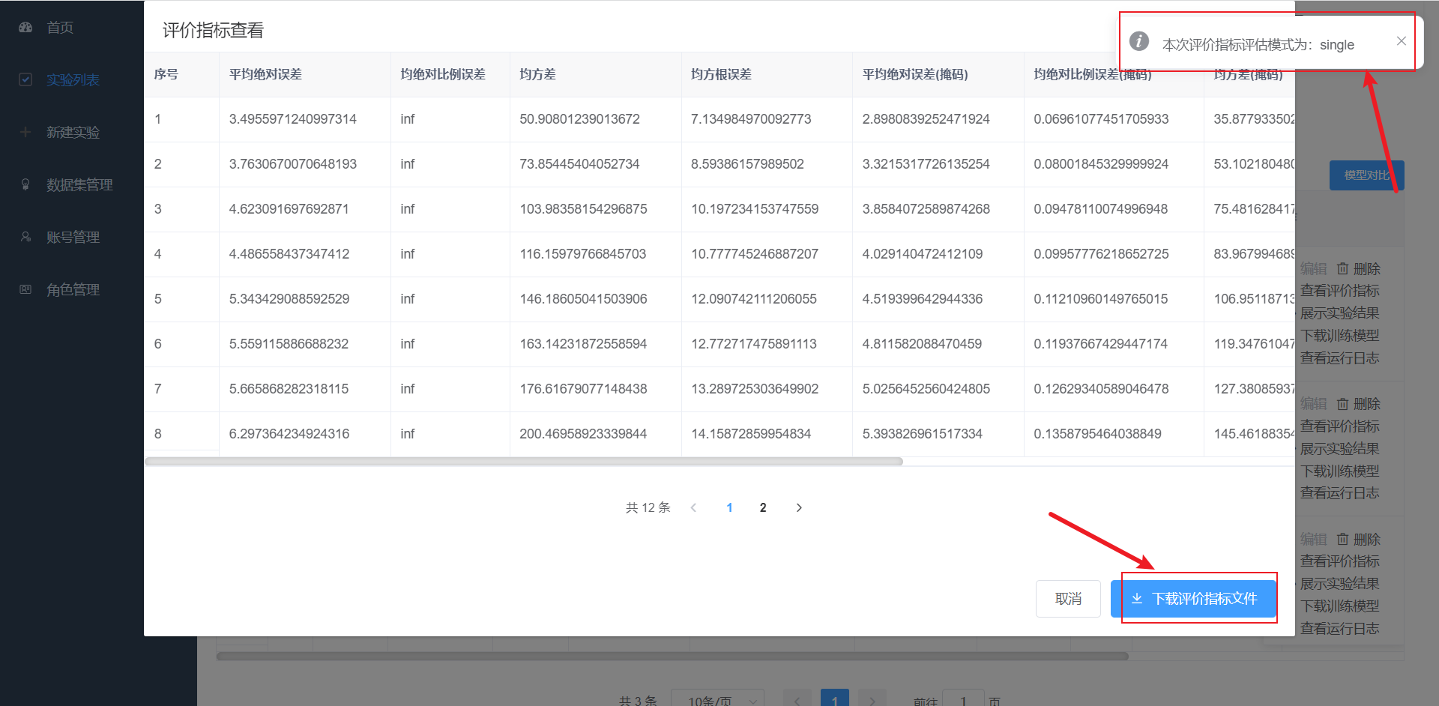This screenshot has height=706, width=1439.
Task: Go to previous page in metrics dialog
Action: (x=693, y=508)
